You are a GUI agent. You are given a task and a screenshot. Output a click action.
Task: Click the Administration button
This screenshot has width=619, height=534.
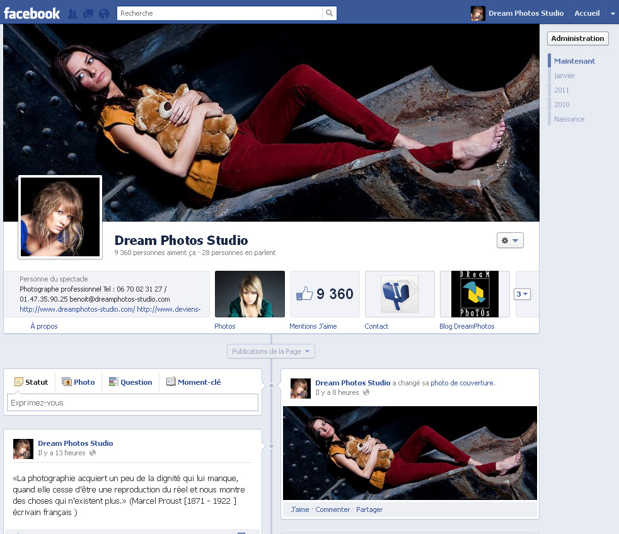point(577,38)
